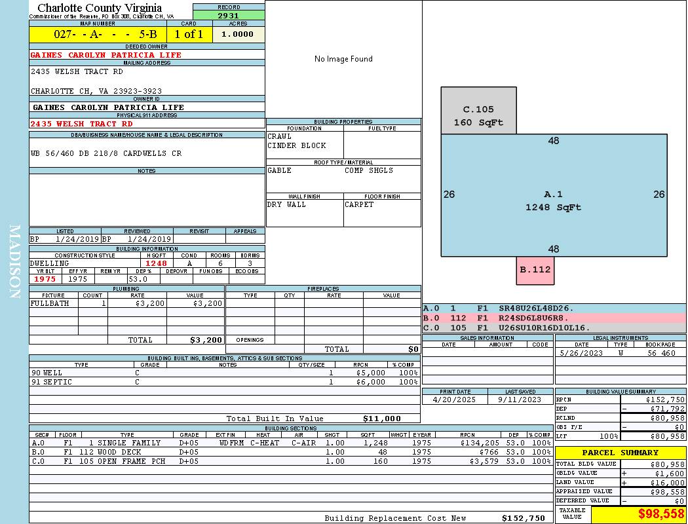This screenshot has height=524, width=688.
Task: Select the pink B.112 deck sketch box
Action: (x=535, y=270)
